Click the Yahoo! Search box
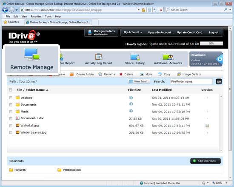 coord(194,10)
